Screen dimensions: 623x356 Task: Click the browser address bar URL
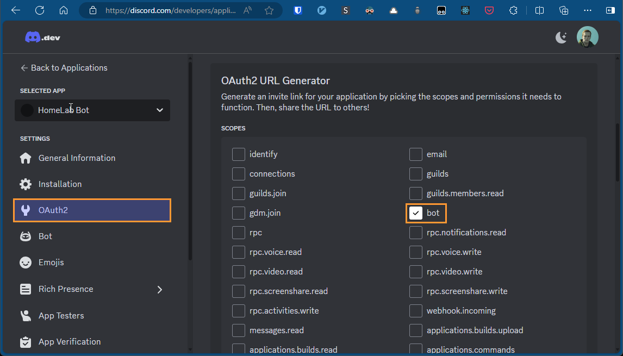point(171,10)
